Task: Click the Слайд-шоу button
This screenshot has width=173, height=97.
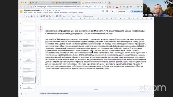Action: click(121, 11)
